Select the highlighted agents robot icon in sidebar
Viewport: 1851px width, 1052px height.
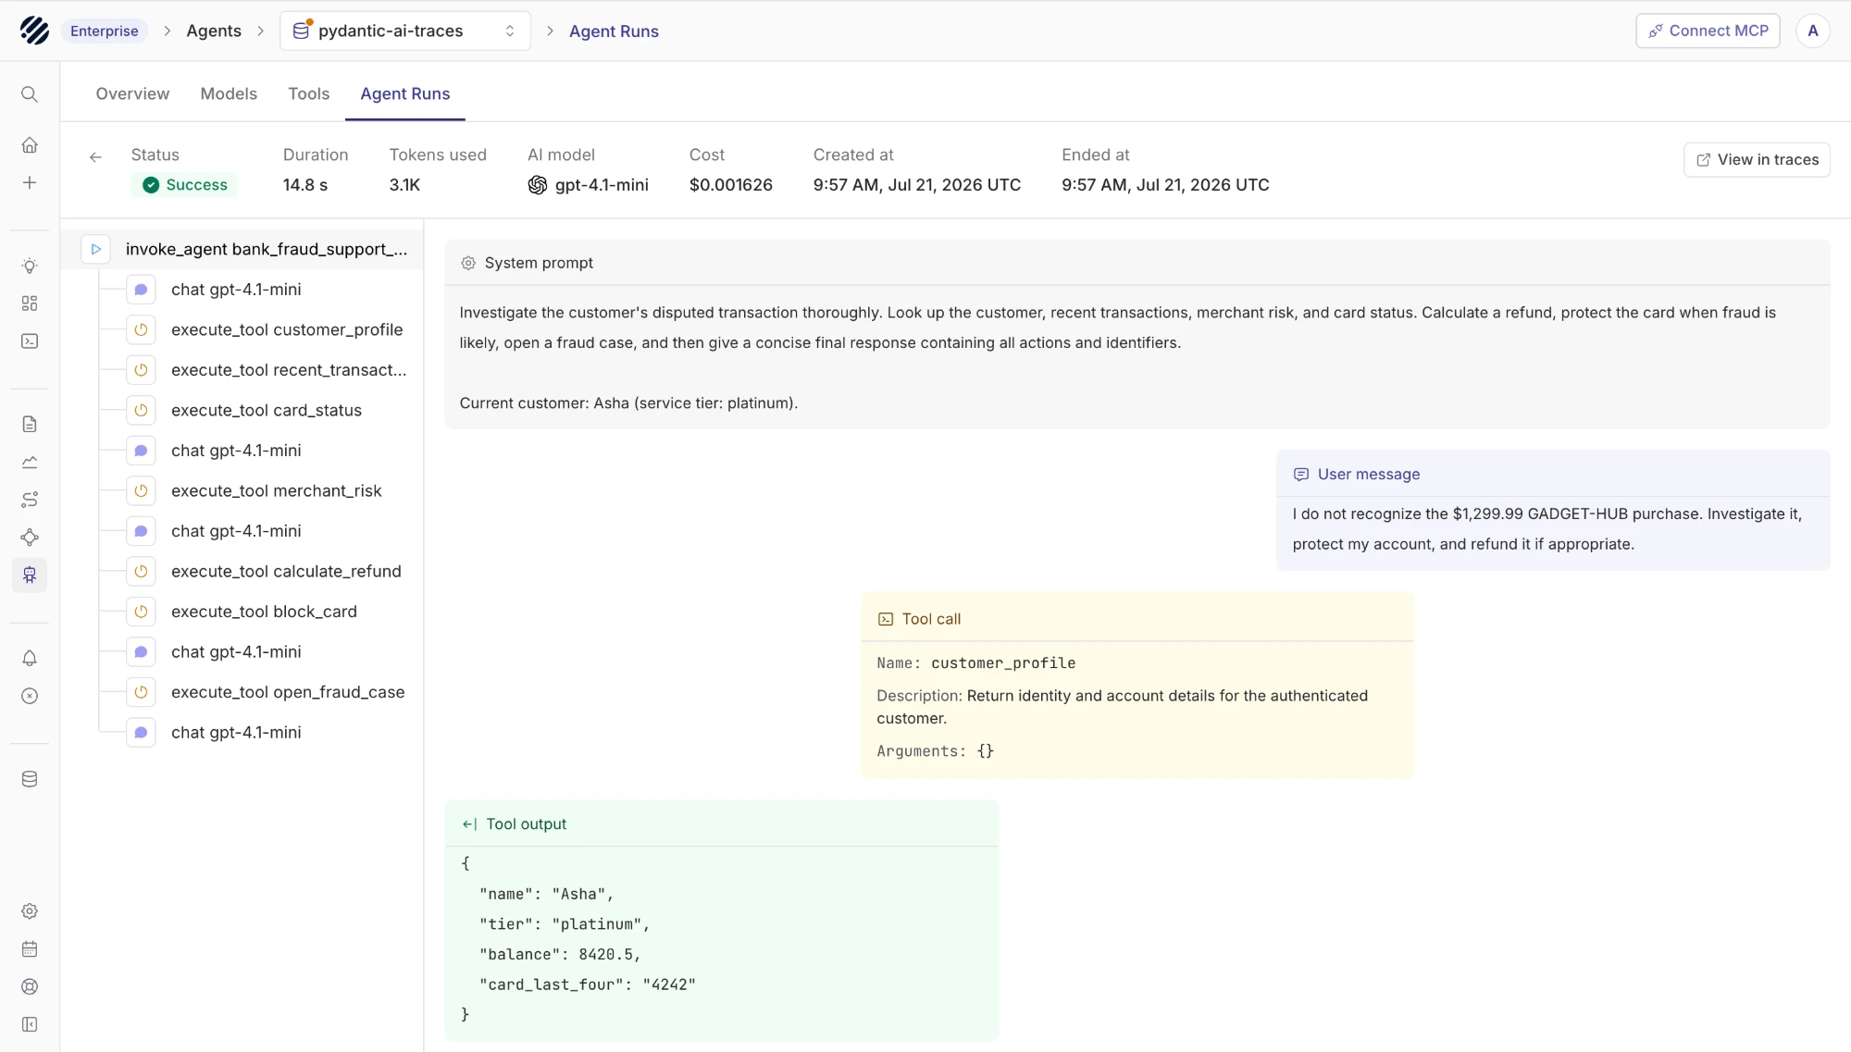(30, 576)
